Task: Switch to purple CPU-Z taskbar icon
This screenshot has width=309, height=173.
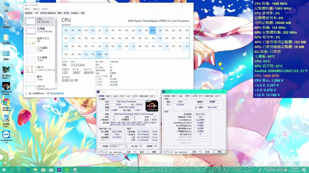Action: point(59,170)
